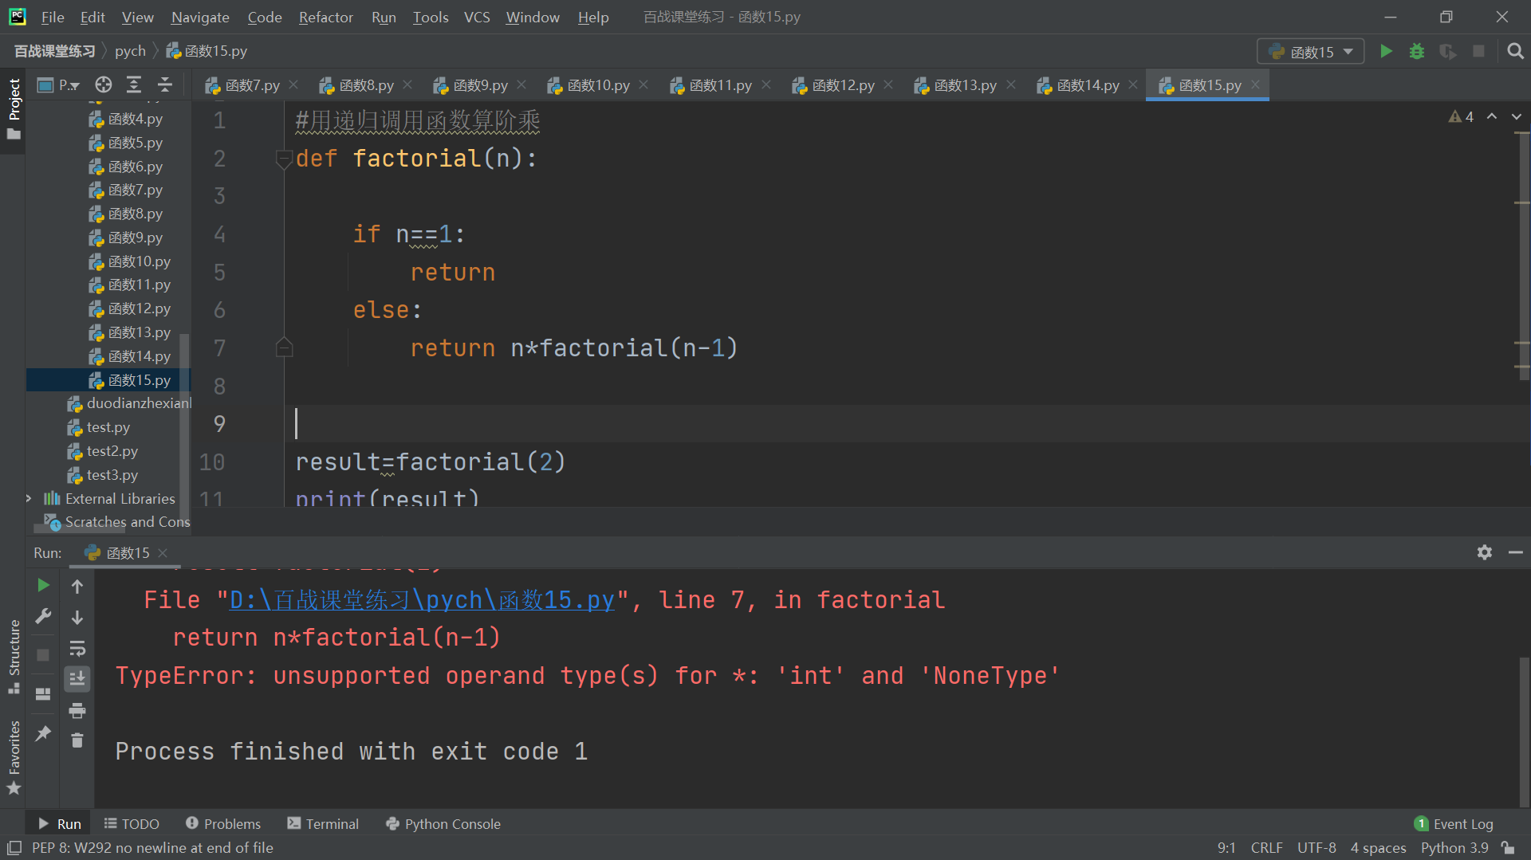Open the Refactor menu
This screenshot has height=860, width=1531.
pos(325,17)
